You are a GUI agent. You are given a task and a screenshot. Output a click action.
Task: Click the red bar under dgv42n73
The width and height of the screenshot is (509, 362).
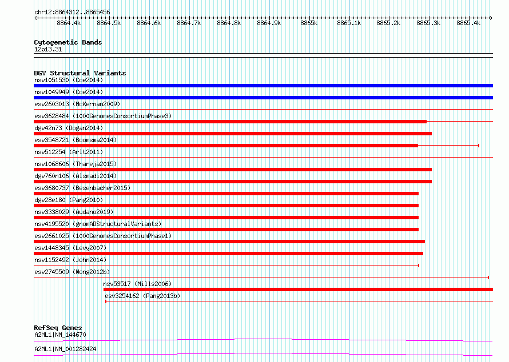(233, 134)
